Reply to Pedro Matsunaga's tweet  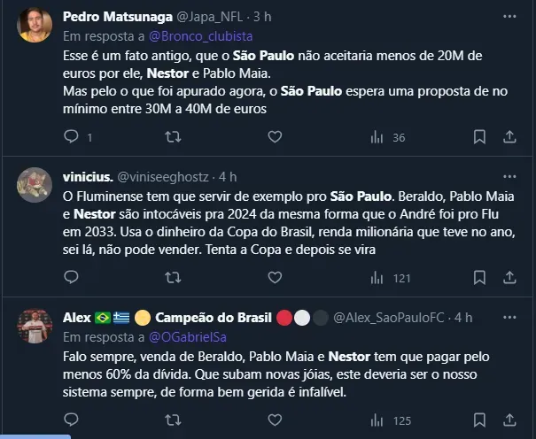(74, 136)
